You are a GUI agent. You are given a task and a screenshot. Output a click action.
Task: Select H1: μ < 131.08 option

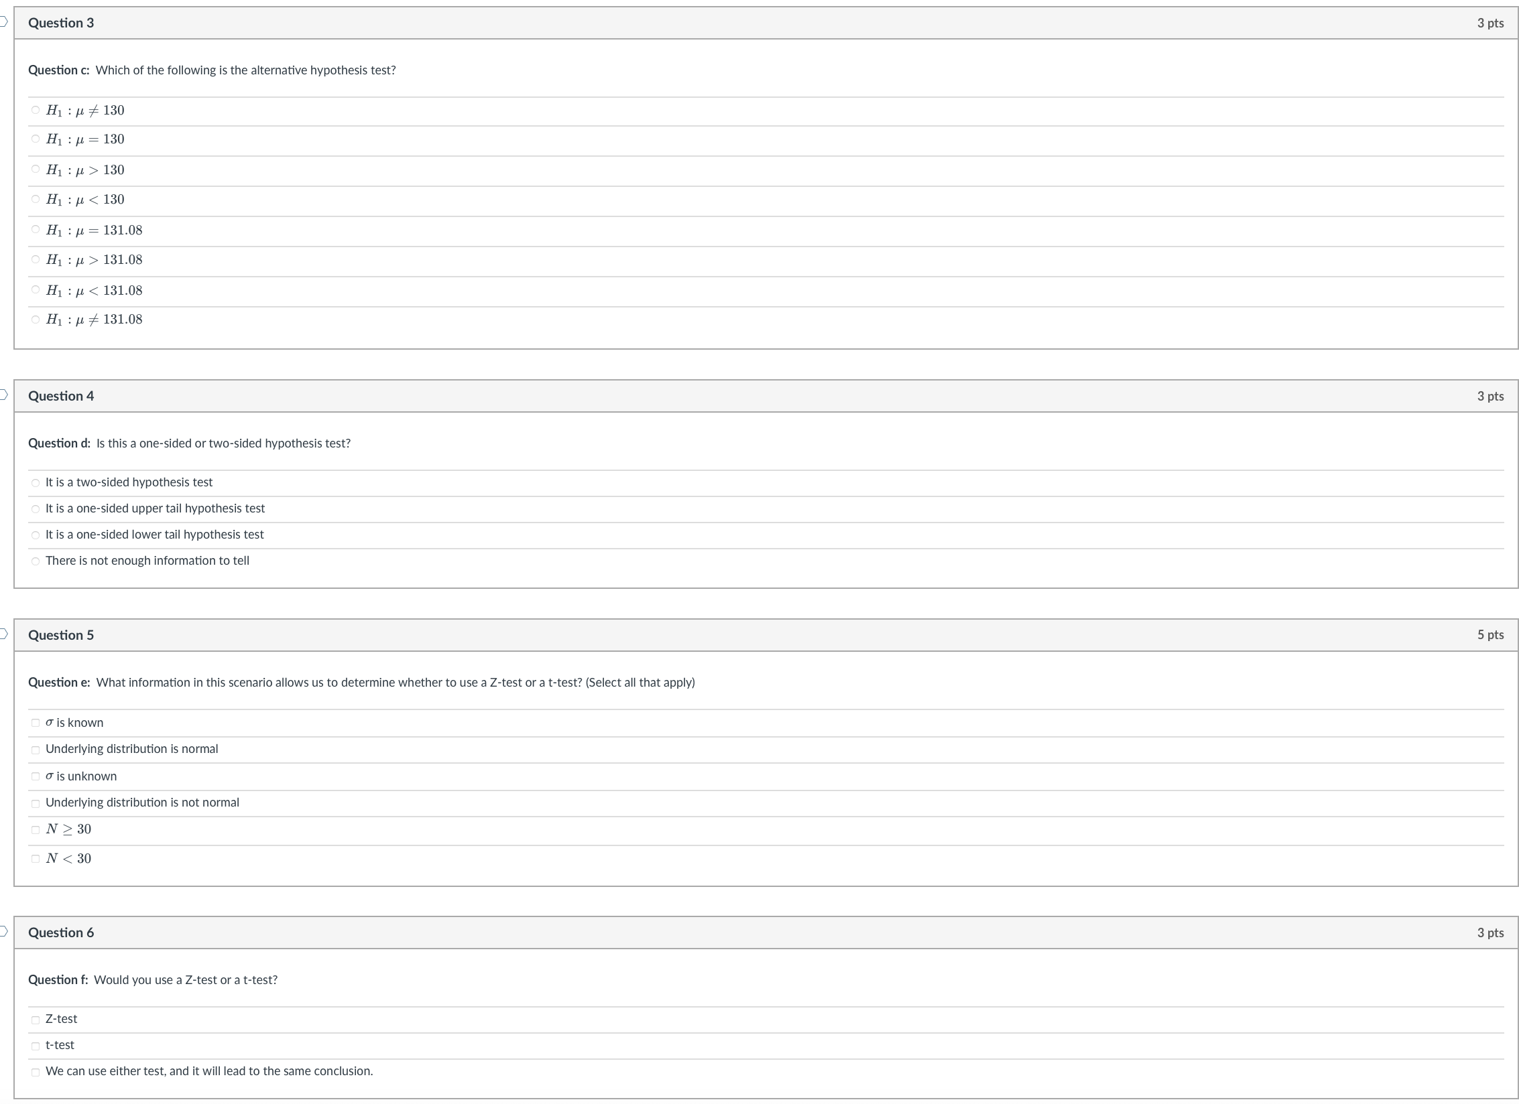pos(36,290)
